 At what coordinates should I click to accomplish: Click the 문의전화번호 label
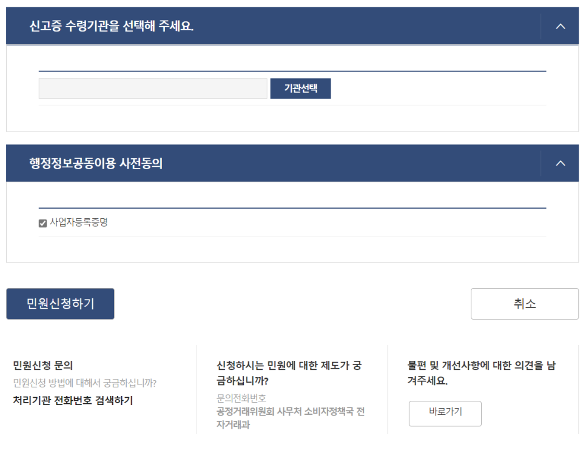tap(241, 398)
